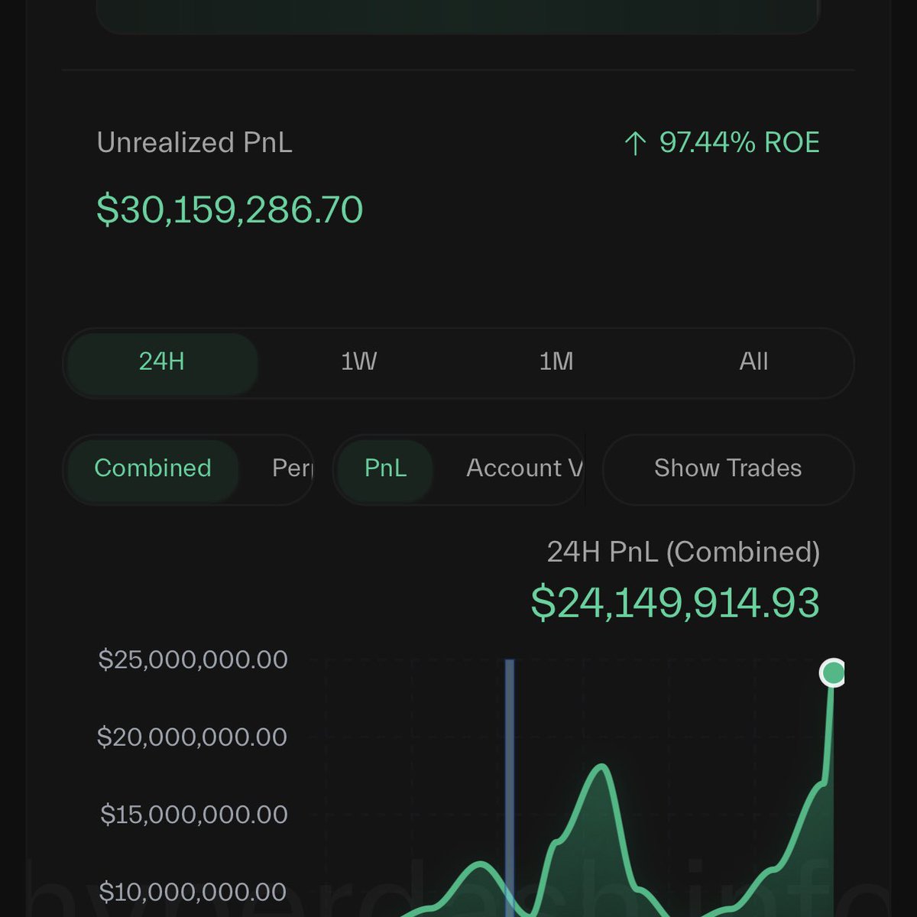Click the $10,000,000.00 axis label

coord(193,891)
